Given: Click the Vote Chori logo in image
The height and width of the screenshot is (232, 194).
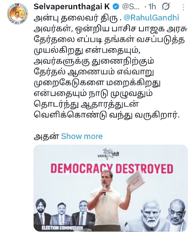Looking at the screenshot, I should click(x=108, y=154).
